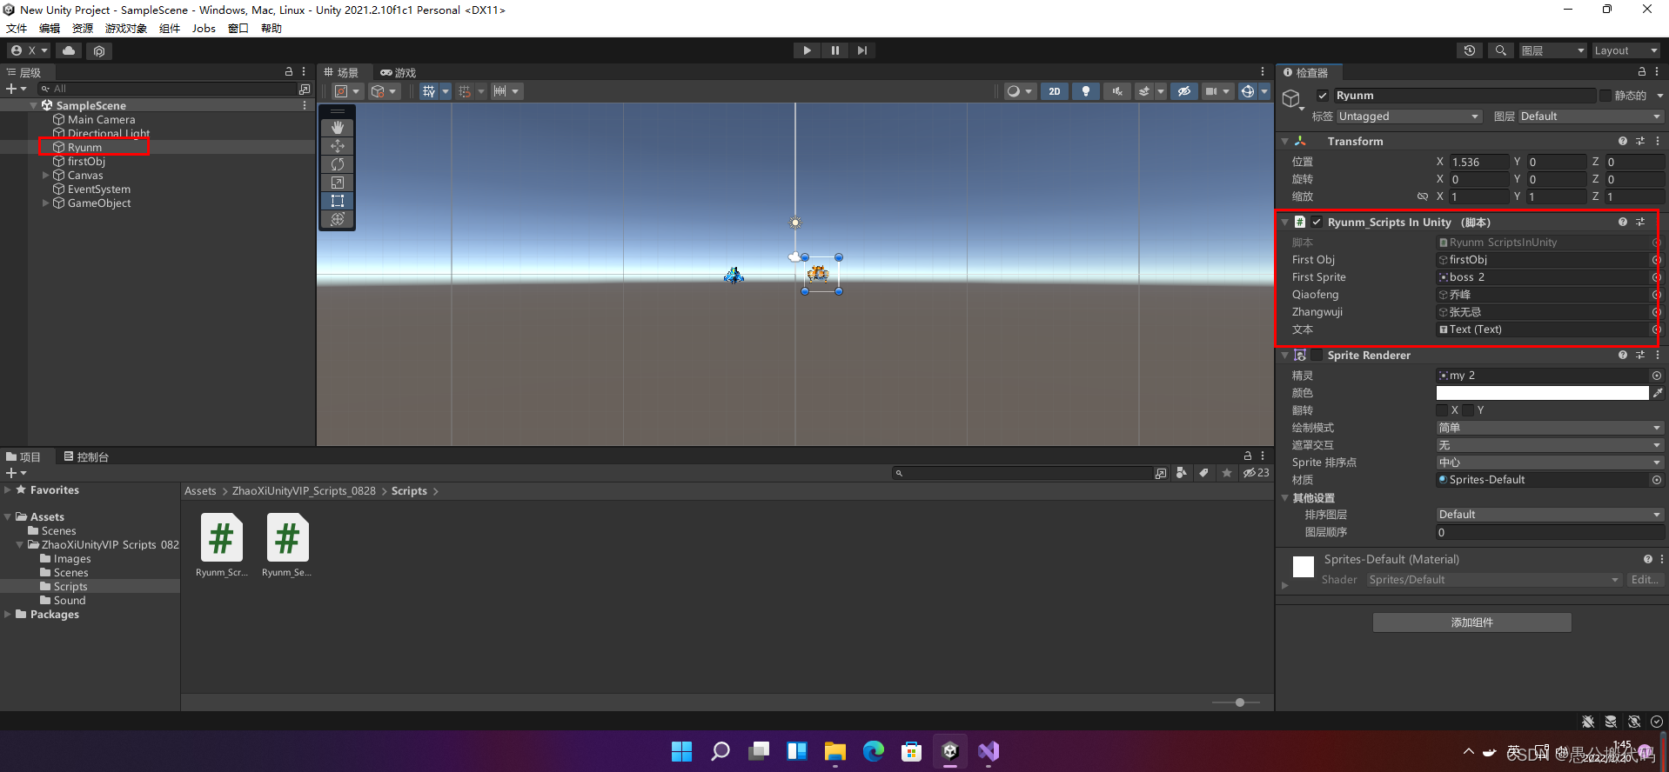Image resolution: width=1669 pixels, height=772 pixels.
Task: Click the scene gizmos sphere icon
Action: click(1248, 91)
